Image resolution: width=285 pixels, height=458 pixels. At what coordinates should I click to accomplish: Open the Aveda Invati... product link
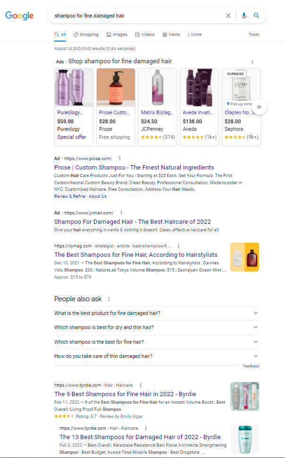click(198, 112)
